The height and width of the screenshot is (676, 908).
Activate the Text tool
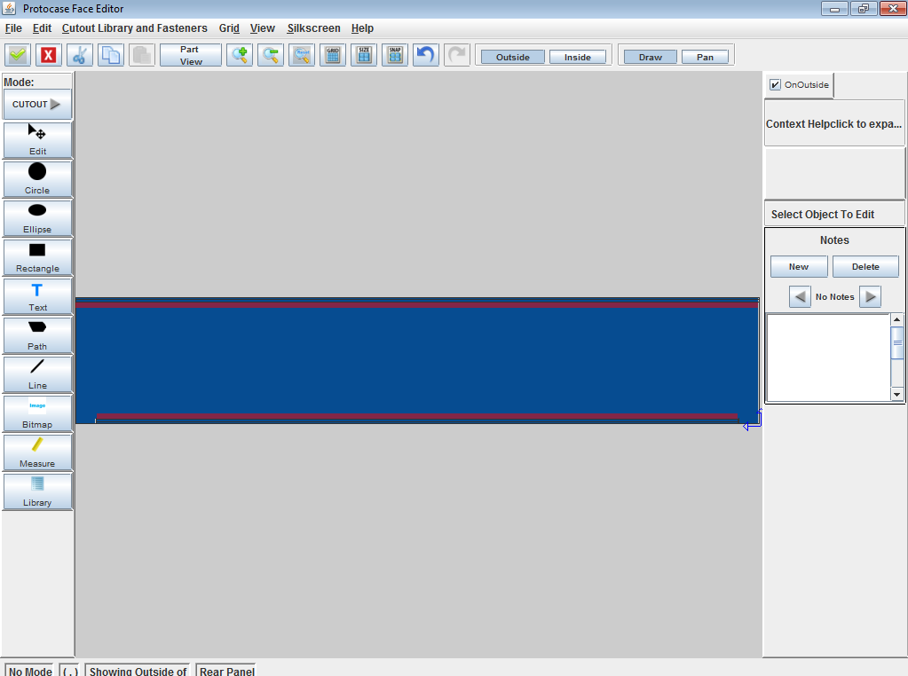(x=37, y=296)
